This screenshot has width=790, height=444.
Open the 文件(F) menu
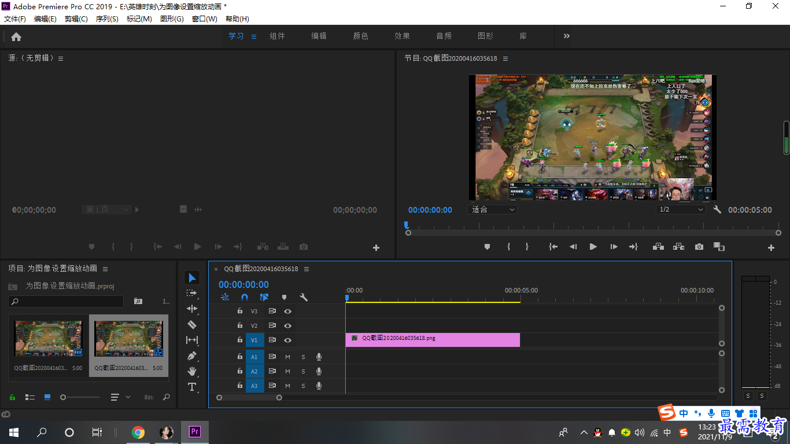(15, 19)
